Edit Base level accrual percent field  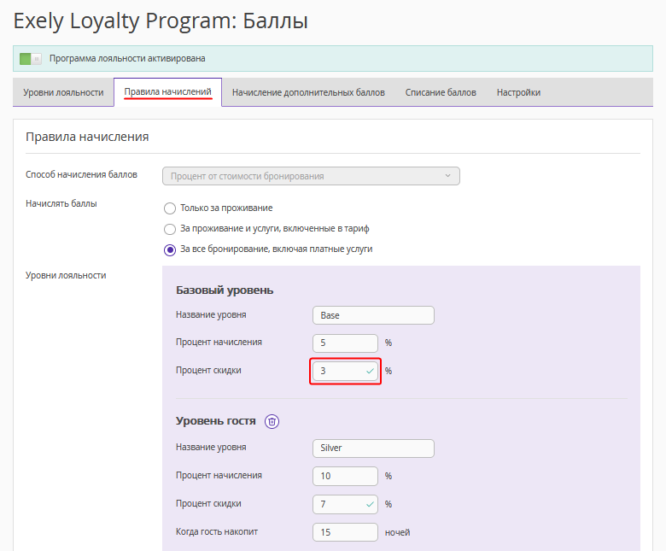click(x=345, y=343)
